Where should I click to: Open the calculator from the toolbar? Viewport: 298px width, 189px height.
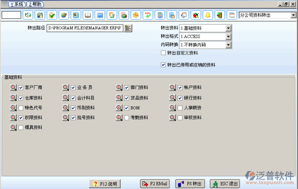(x=160, y=15)
